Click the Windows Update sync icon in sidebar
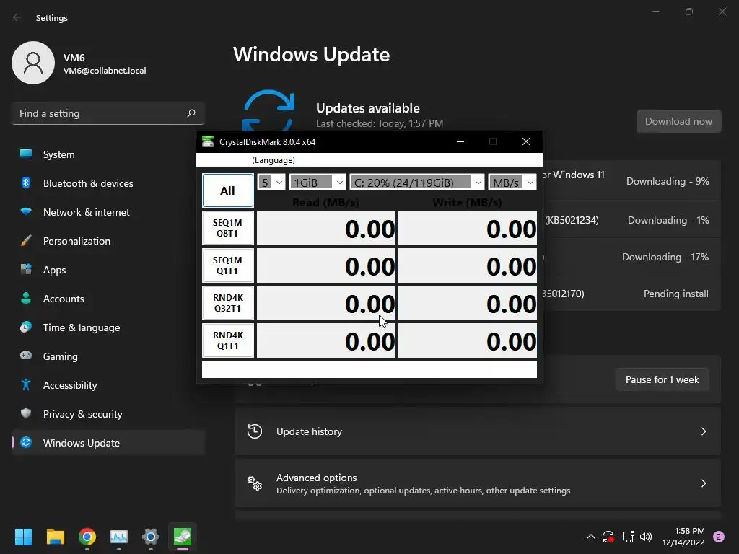This screenshot has height=554, width=739. 26,442
